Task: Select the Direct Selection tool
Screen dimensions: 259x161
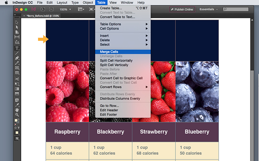Action: point(17,27)
